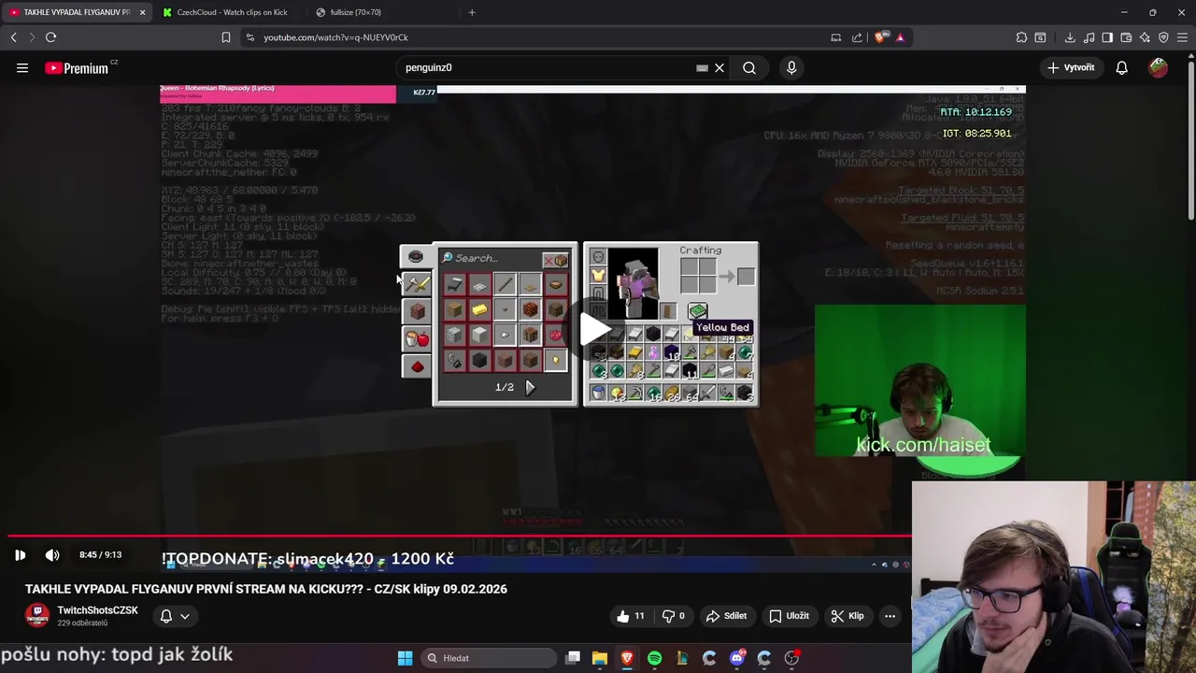Reload the current YouTube page
This screenshot has height=673, width=1196.
point(50,37)
